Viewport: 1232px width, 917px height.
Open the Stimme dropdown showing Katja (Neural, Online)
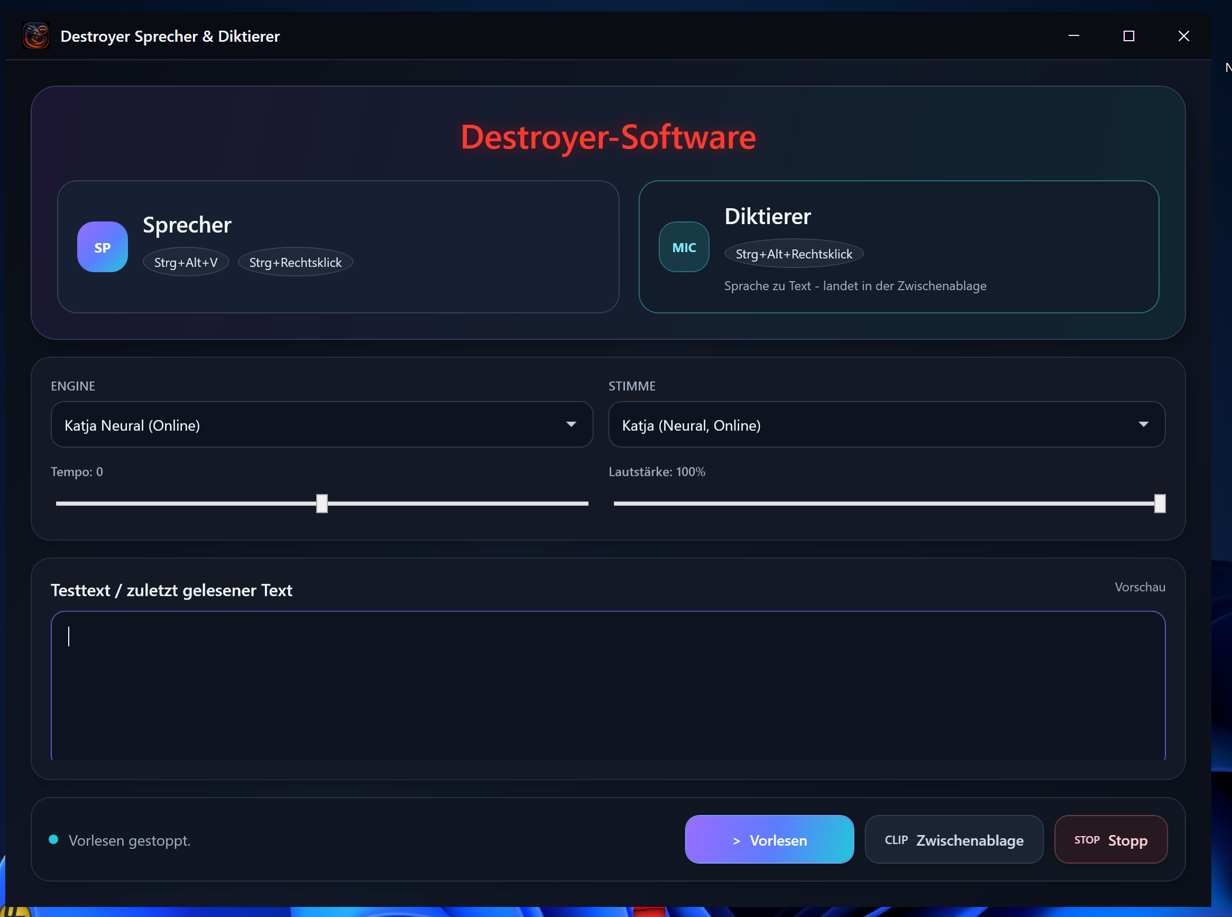pyautogui.click(x=886, y=424)
